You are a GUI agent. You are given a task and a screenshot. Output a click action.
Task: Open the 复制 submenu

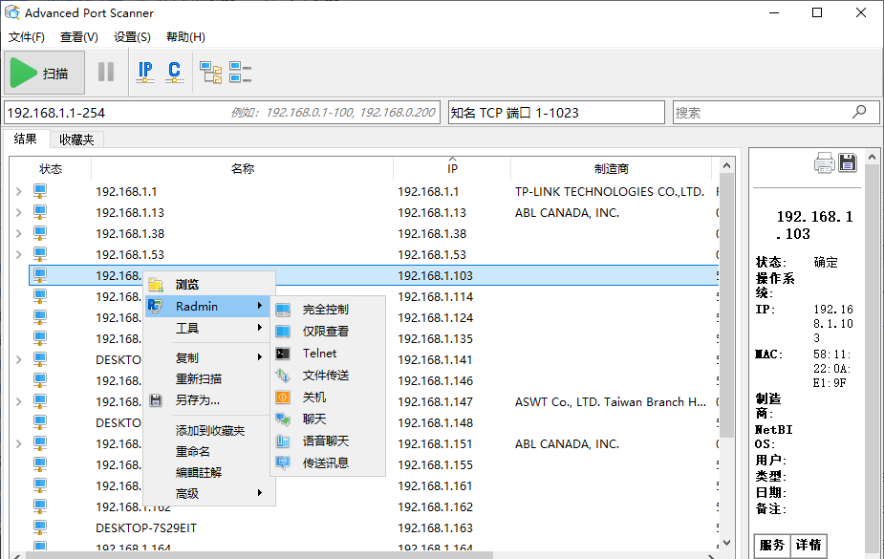pyautogui.click(x=208, y=357)
